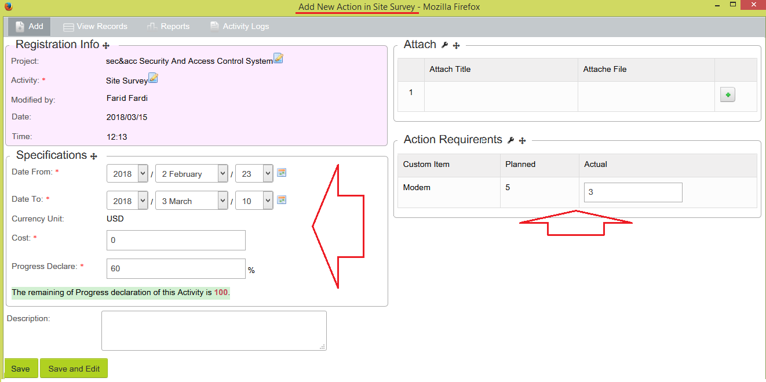Click the Activity Logs page icon
Viewport: 766px width, 382px height.
pyautogui.click(x=214, y=26)
